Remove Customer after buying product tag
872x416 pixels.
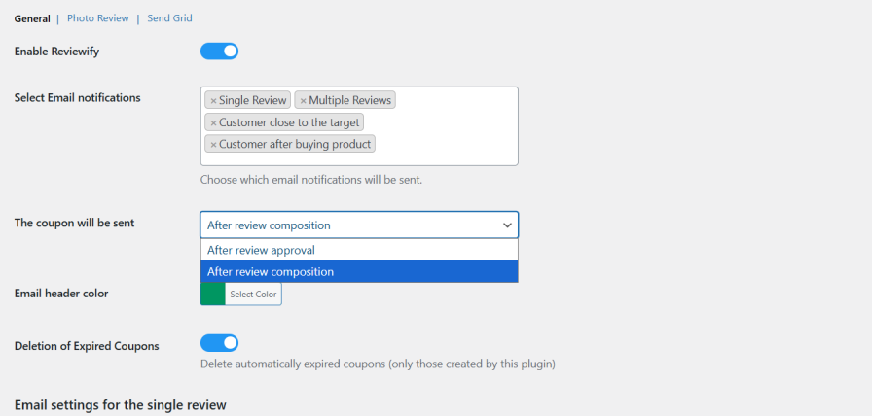click(x=213, y=145)
